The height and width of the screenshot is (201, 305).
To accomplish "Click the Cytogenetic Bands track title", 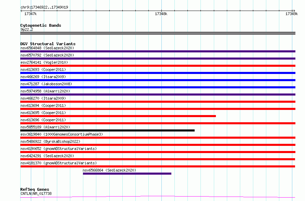I will click(41, 25).
